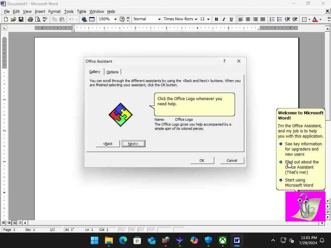Expand the border options arrow
The height and width of the screenshot is (248, 331).
[309, 19]
